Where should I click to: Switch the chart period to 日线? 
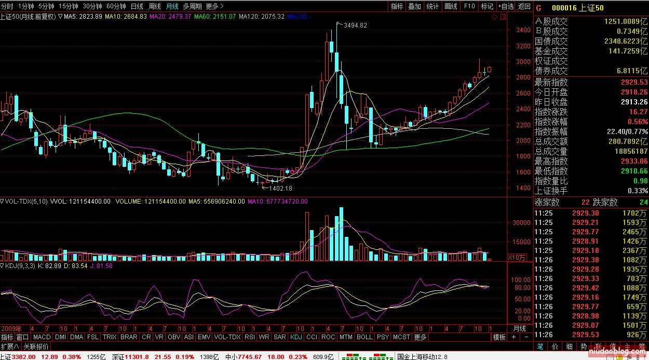tap(137, 6)
